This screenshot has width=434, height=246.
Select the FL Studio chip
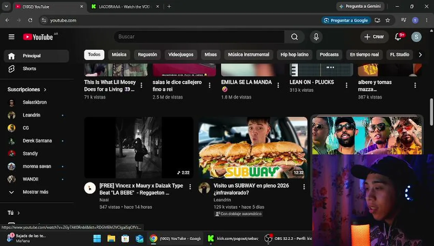click(x=400, y=55)
